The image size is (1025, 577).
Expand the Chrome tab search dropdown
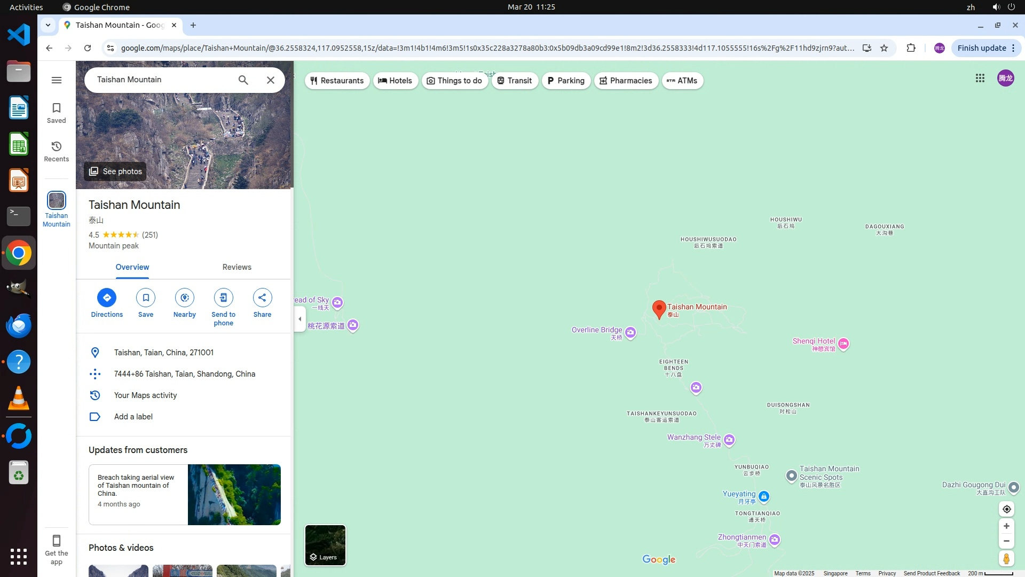(48, 25)
